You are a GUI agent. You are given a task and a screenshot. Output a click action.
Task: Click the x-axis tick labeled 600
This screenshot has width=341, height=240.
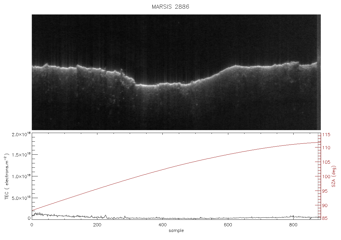[228, 225]
